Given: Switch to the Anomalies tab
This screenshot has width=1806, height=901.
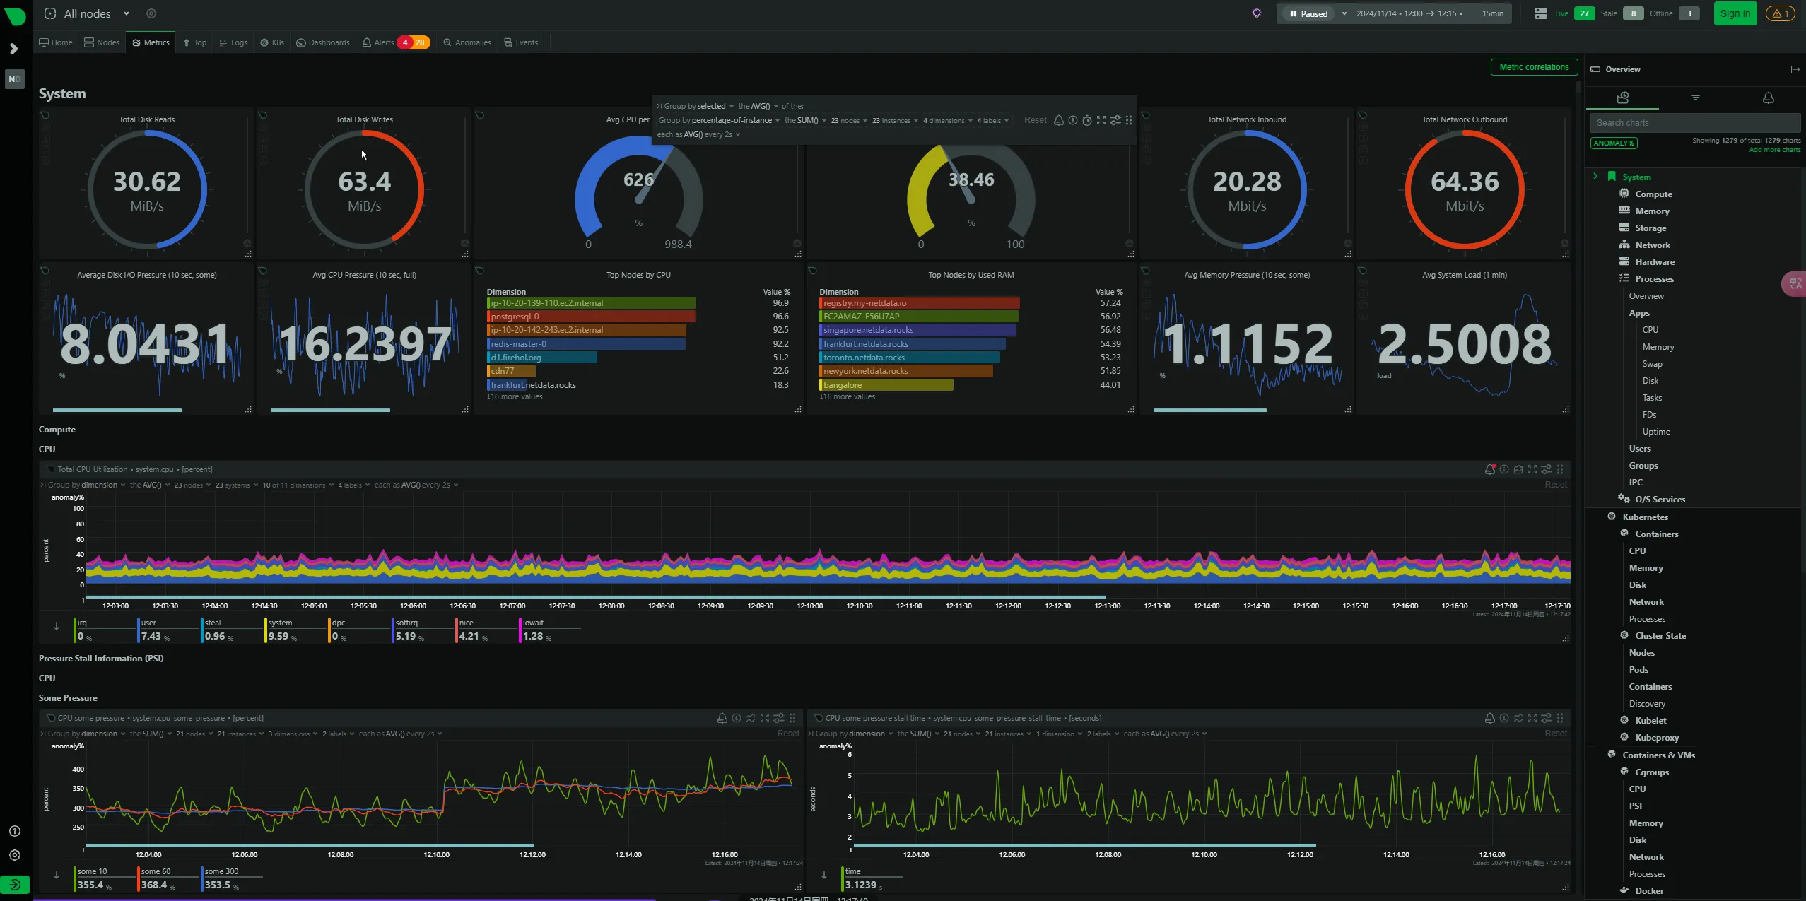Looking at the screenshot, I should 467,42.
